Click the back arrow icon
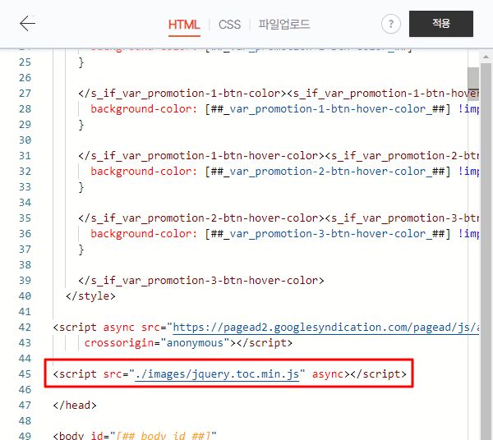Viewport: 493px width, 440px height. coord(28,24)
